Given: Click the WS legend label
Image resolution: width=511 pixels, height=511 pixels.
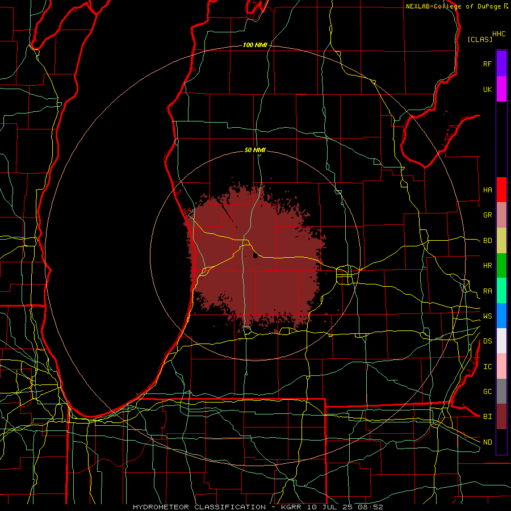Looking at the screenshot, I should [x=487, y=316].
